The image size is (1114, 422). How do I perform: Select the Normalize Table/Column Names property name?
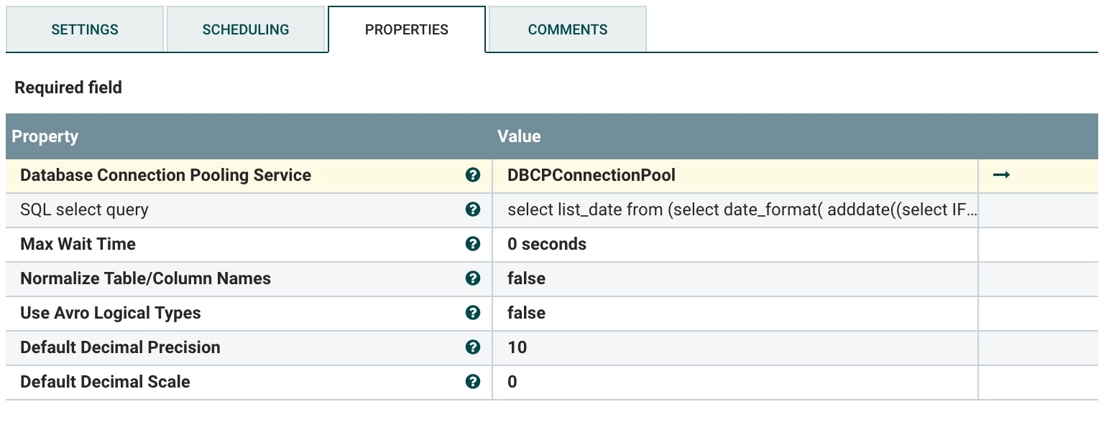(x=145, y=278)
